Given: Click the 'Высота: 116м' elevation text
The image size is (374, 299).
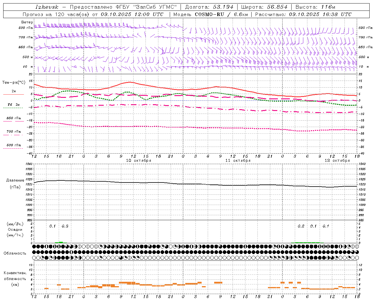Looking at the screenshot, I should [x=315, y=7].
